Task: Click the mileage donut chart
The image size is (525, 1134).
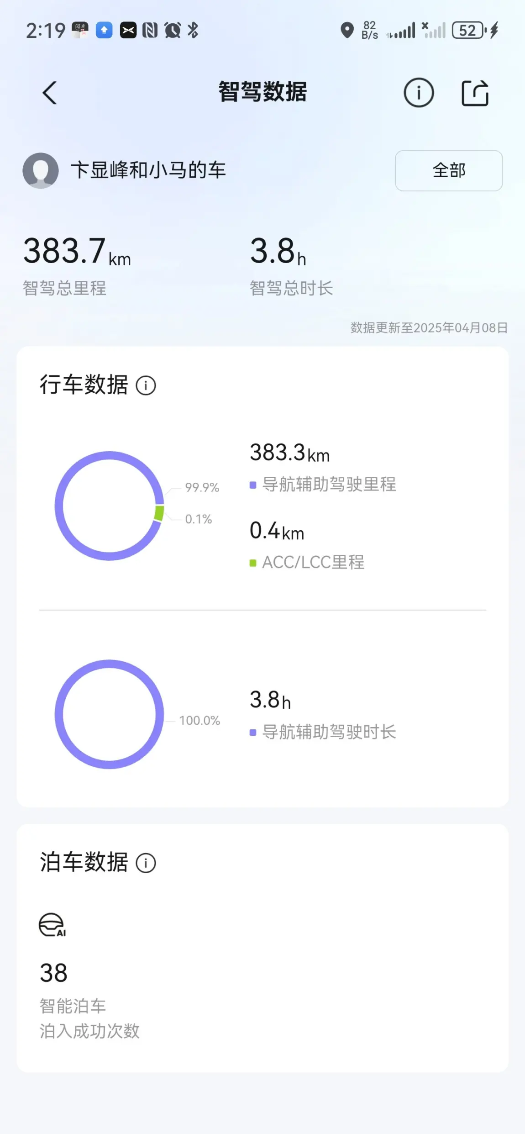Action: coord(109,506)
